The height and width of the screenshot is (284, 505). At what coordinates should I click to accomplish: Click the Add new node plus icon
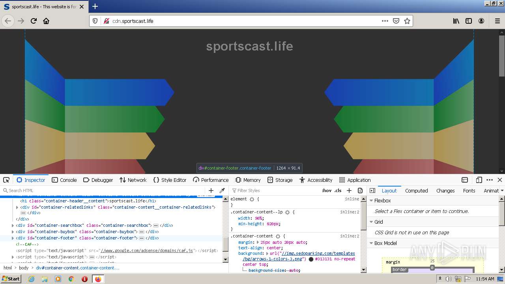click(211, 191)
